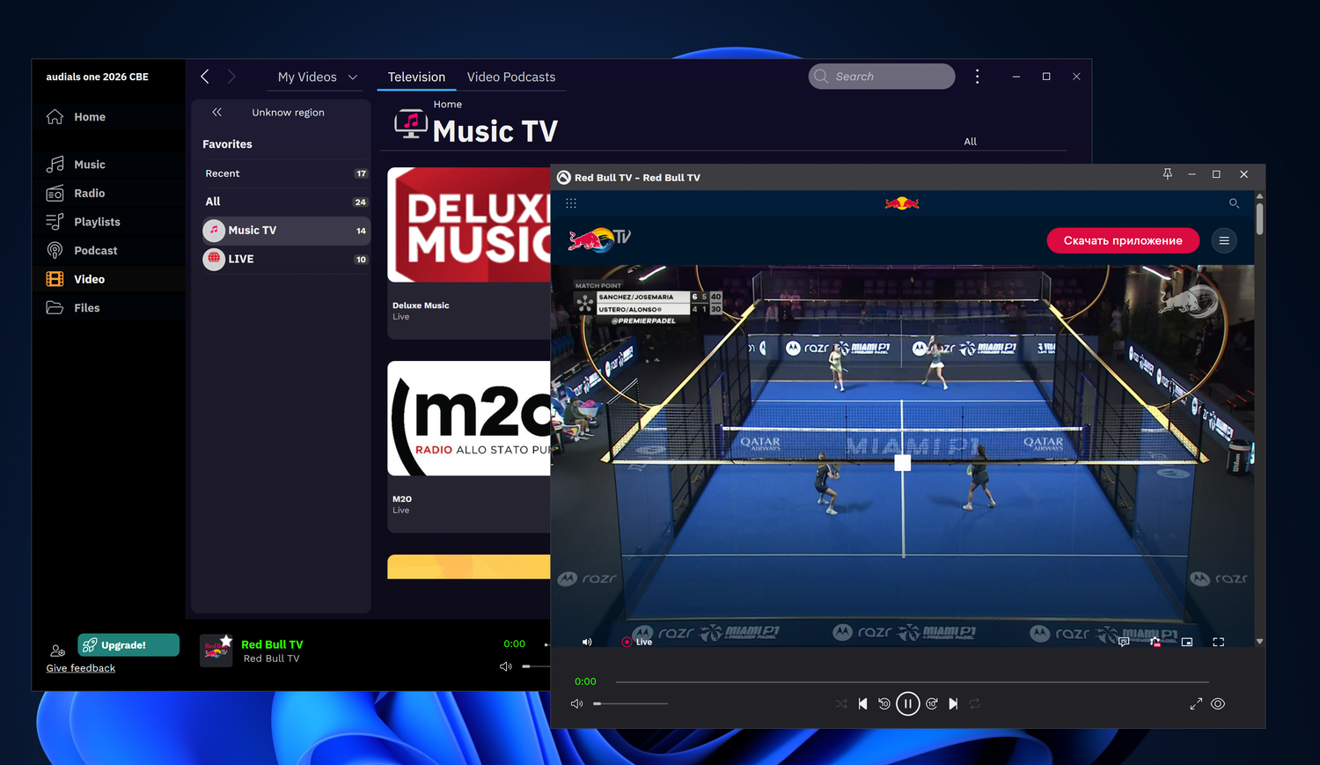The height and width of the screenshot is (765, 1320).
Task: Open the Red Bull TV hamburger menu
Action: point(1224,240)
